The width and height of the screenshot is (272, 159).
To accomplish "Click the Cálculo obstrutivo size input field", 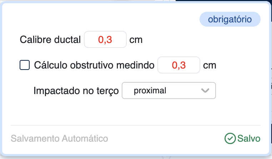I will pyautogui.click(x=179, y=65).
